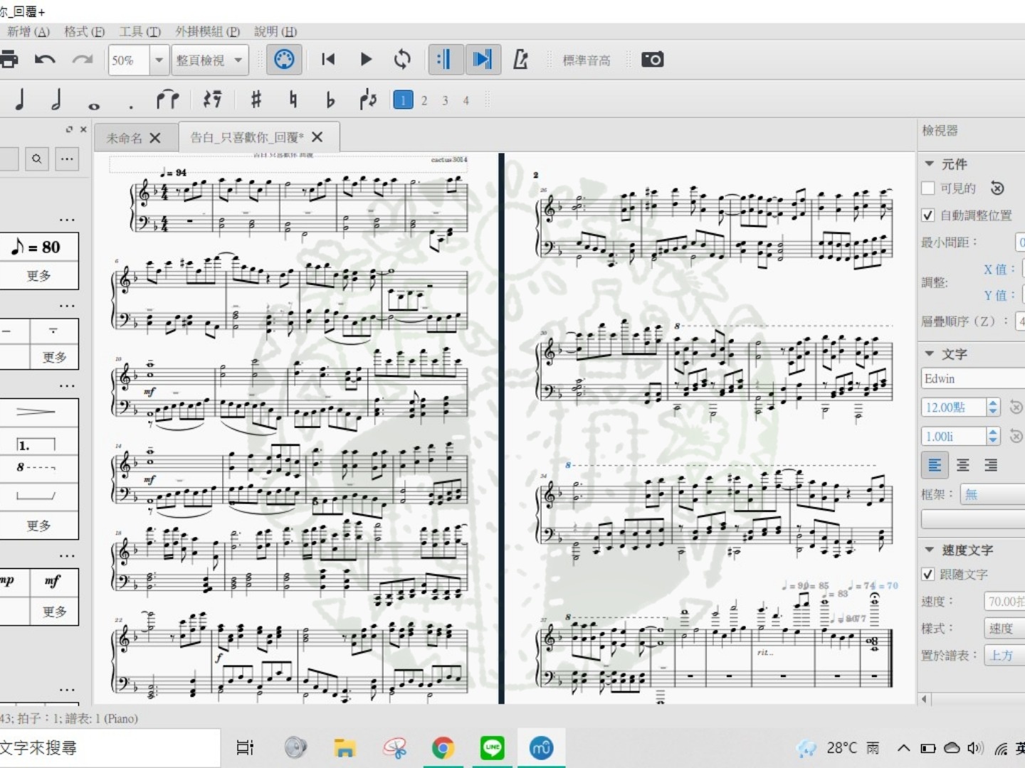Click 更多 under the lines palette

coord(38,526)
